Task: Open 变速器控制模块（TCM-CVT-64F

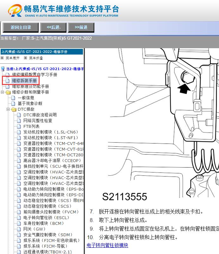Action: point(53,143)
